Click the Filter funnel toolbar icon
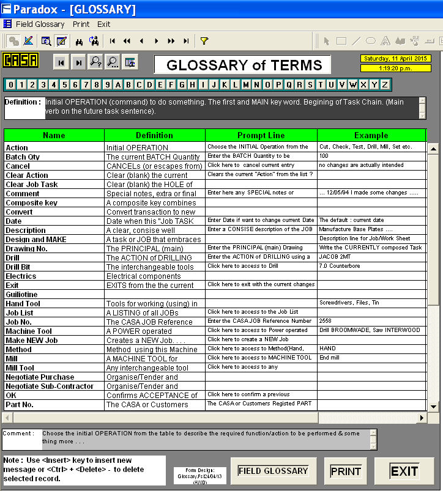This screenshot has height=491, width=443. point(204,41)
